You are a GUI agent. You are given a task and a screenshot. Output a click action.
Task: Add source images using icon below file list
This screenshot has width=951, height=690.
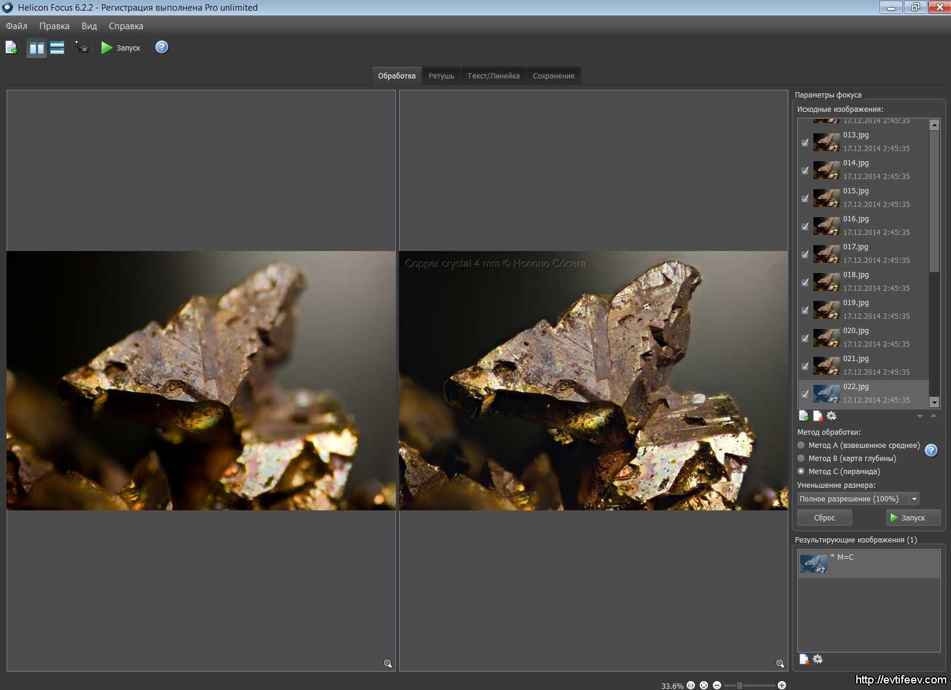pyautogui.click(x=804, y=416)
